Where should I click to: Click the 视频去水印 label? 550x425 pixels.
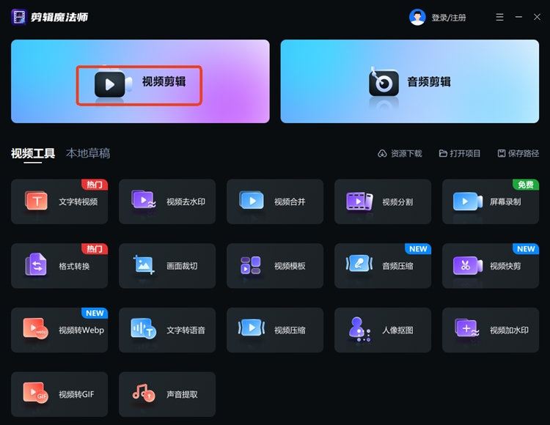coord(186,202)
